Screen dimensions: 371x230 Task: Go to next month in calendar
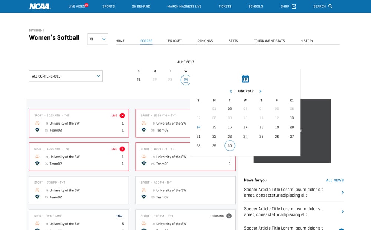tap(260, 91)
